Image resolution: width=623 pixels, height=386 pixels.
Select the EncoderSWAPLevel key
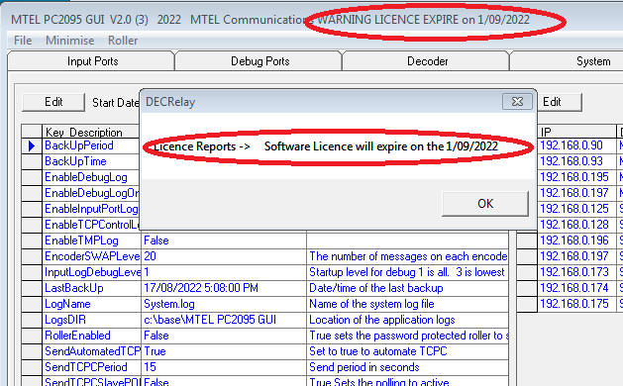pyautogui.click(x=91, y=256)
